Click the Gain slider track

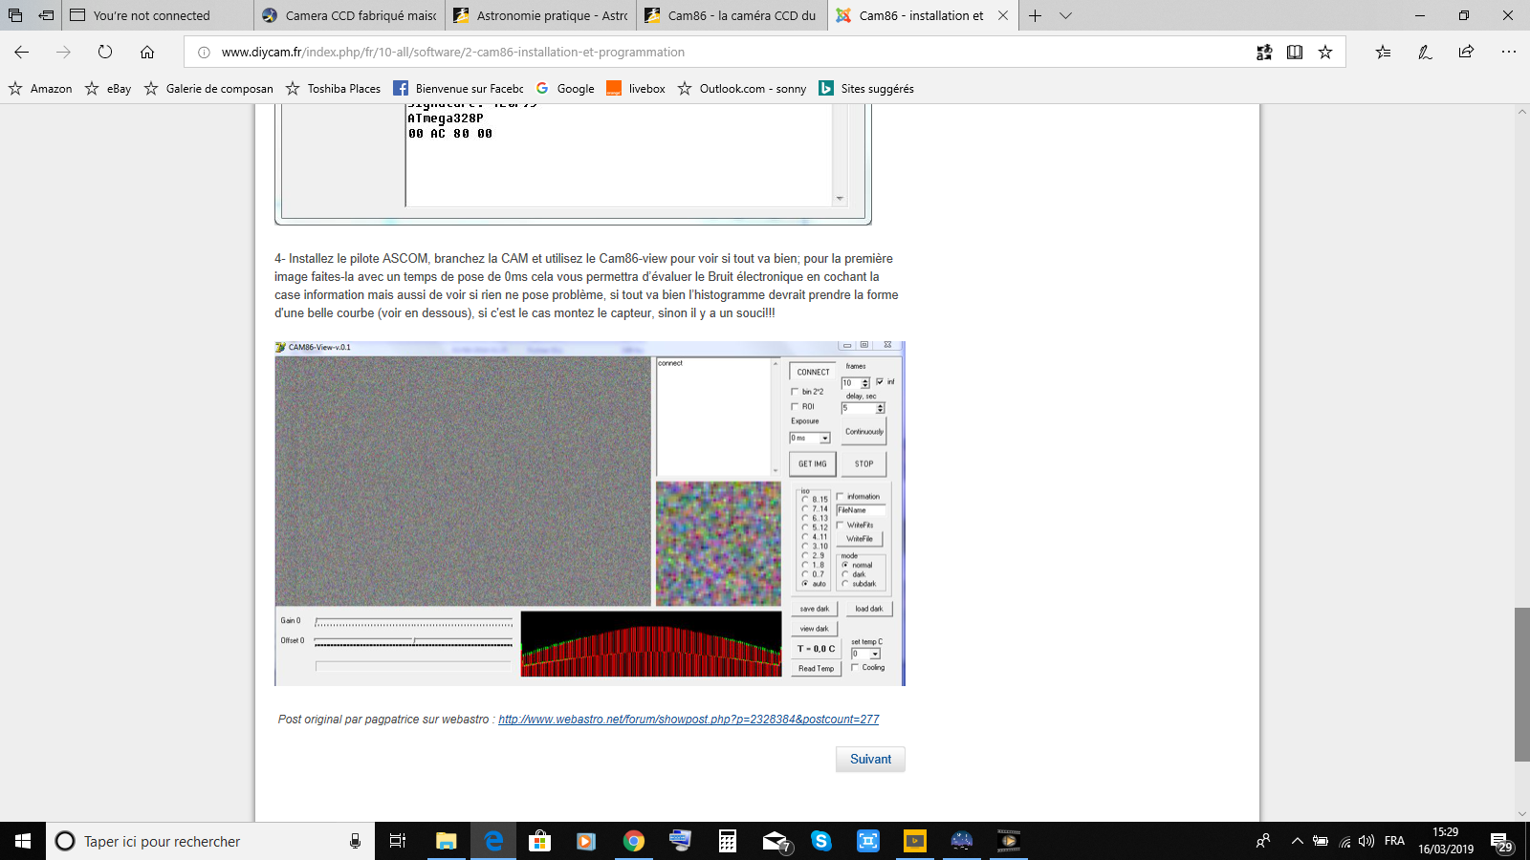coord(414,623)
